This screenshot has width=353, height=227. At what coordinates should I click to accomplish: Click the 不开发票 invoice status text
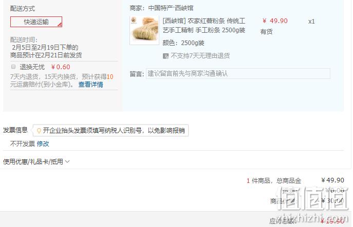pyautogui.click(x=23, y=143)
